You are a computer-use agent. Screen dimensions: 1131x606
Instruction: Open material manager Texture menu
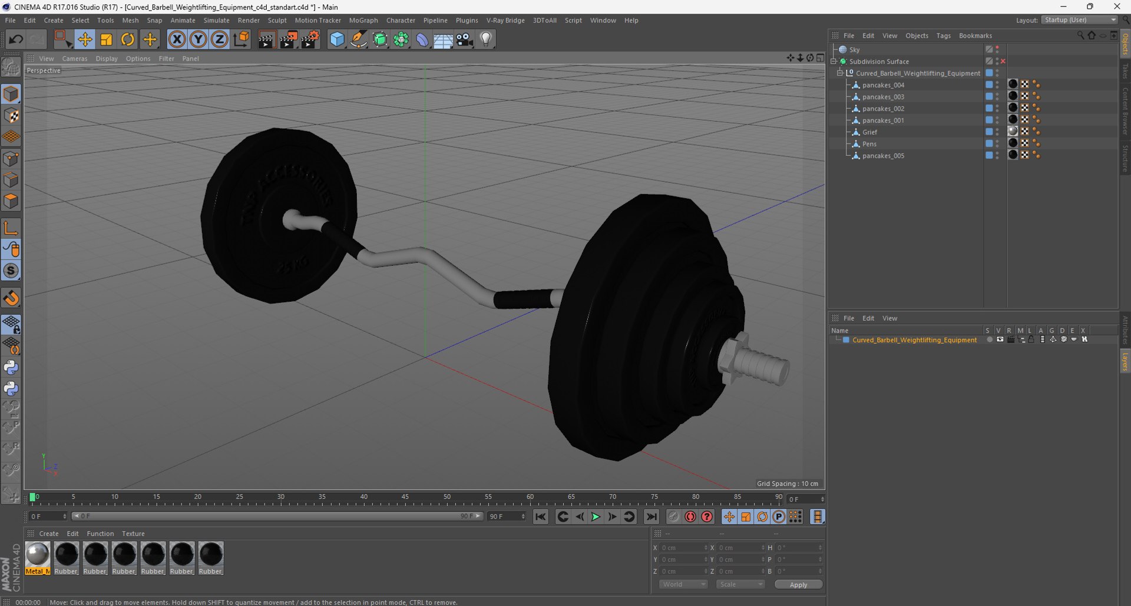click(133, 534)
